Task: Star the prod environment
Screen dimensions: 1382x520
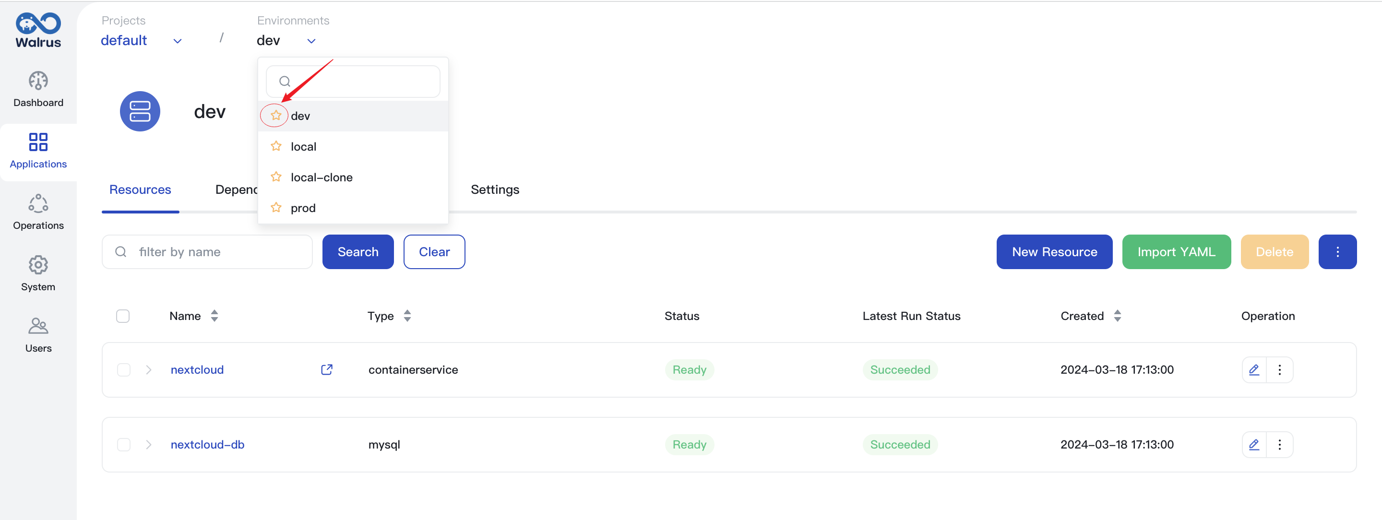Action: tap(276, 207)
